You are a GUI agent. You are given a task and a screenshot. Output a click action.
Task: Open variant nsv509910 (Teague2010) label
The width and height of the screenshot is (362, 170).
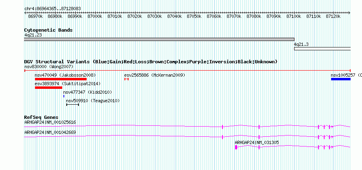click(x=93, y=101)
